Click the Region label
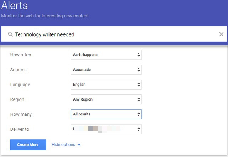The height and width of the screenshot is (157, 228). tap(17, 100)
